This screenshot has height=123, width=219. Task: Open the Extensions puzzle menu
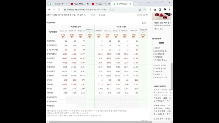pos(155,10)
